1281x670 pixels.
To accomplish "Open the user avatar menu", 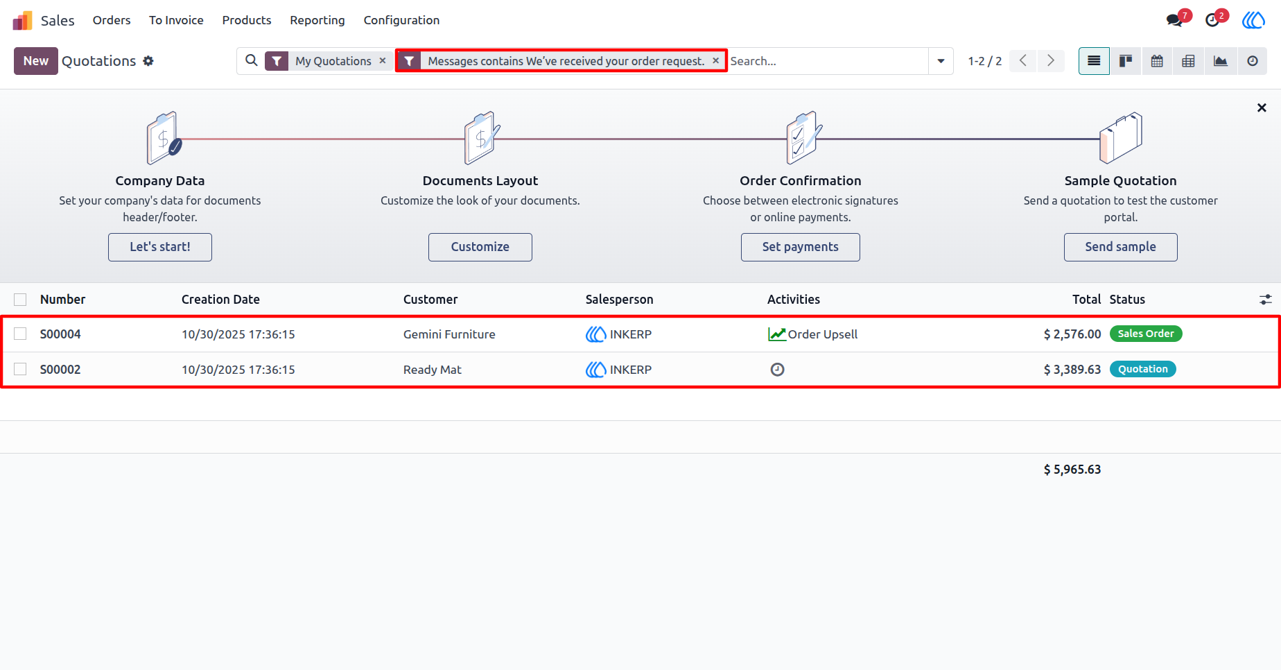I will click(1253, 20).
